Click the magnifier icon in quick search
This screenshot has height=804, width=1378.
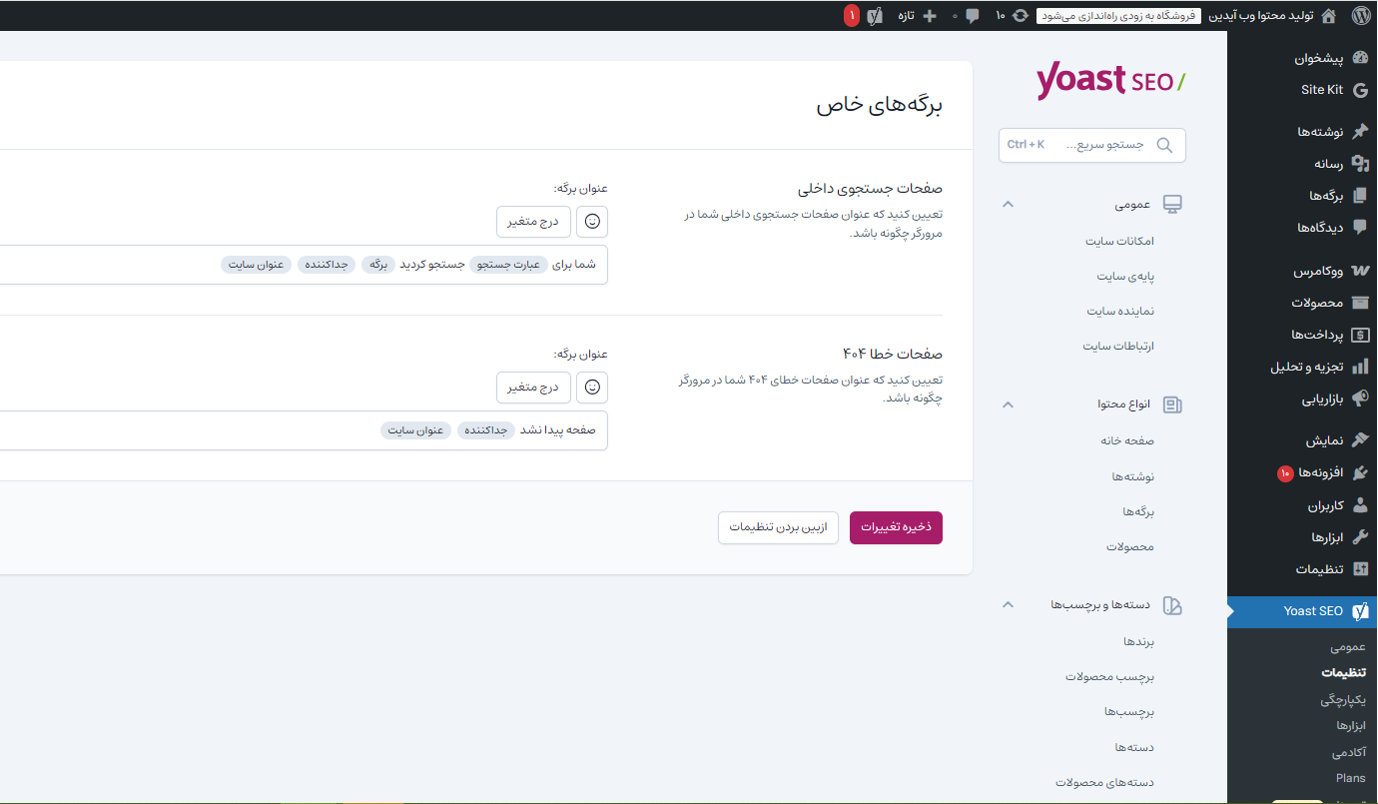click(1164, 145)
